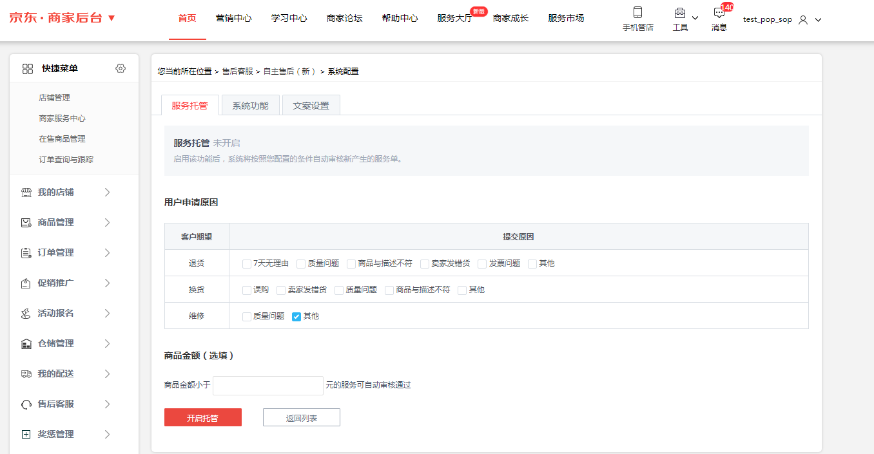Viewport: 874px width, 454px height.
Task: Click the headset icon beside 售后客服
Action: pos(26,404)
